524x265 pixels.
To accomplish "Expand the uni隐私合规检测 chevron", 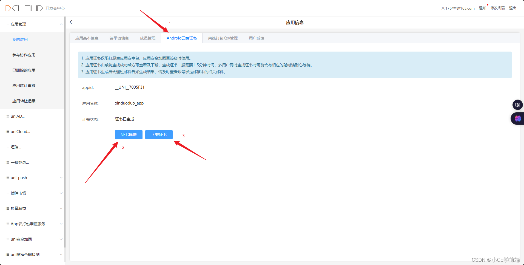I will tap(61, 255).
